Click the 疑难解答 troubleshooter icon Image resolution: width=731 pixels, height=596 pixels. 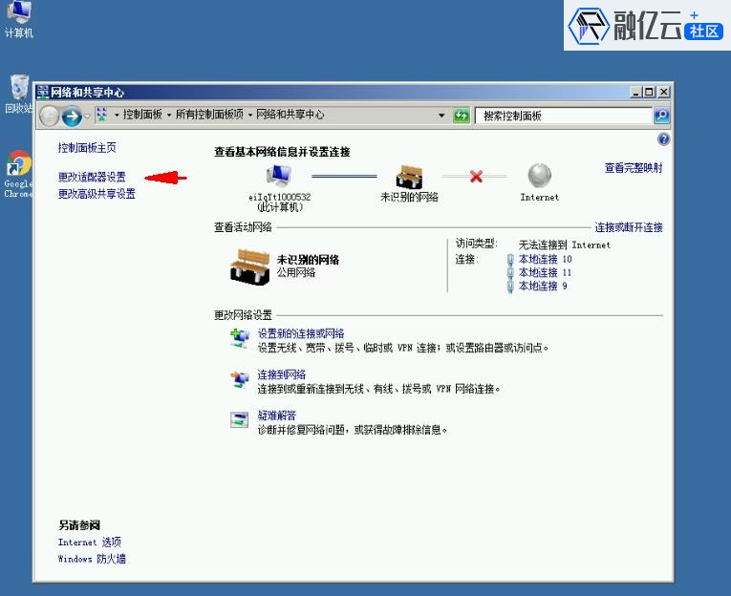239,419
